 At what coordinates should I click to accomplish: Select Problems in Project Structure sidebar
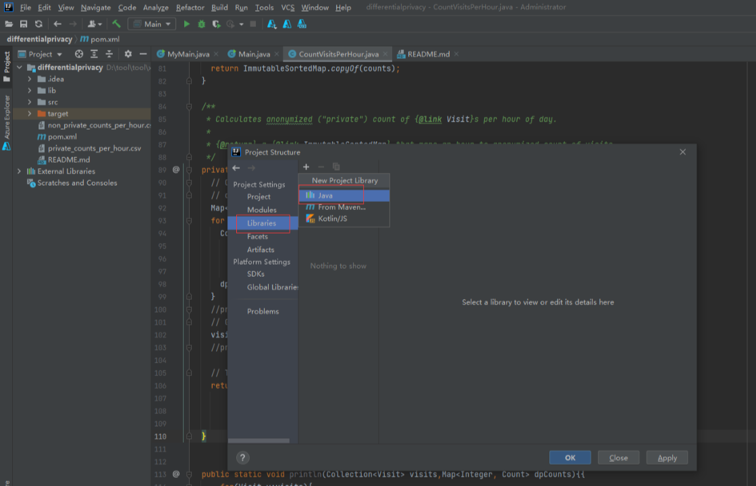click(263, 311)
